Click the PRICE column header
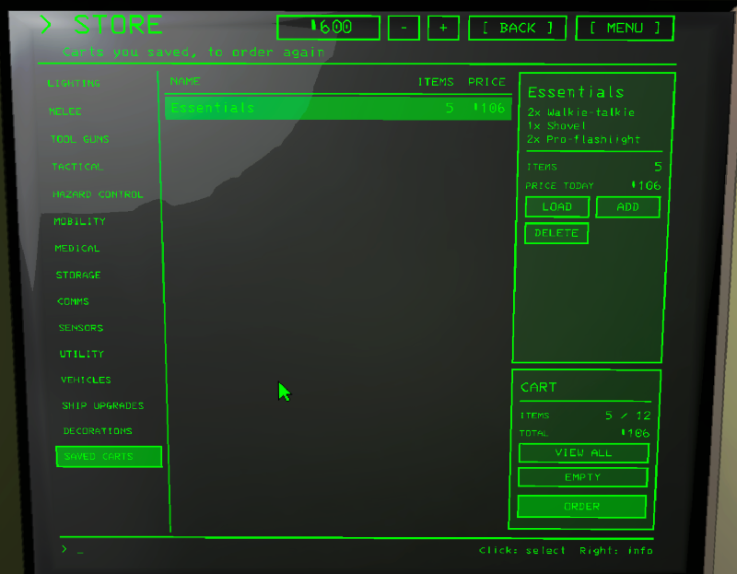This screenshot has width=737, height=574. point(486,82)
